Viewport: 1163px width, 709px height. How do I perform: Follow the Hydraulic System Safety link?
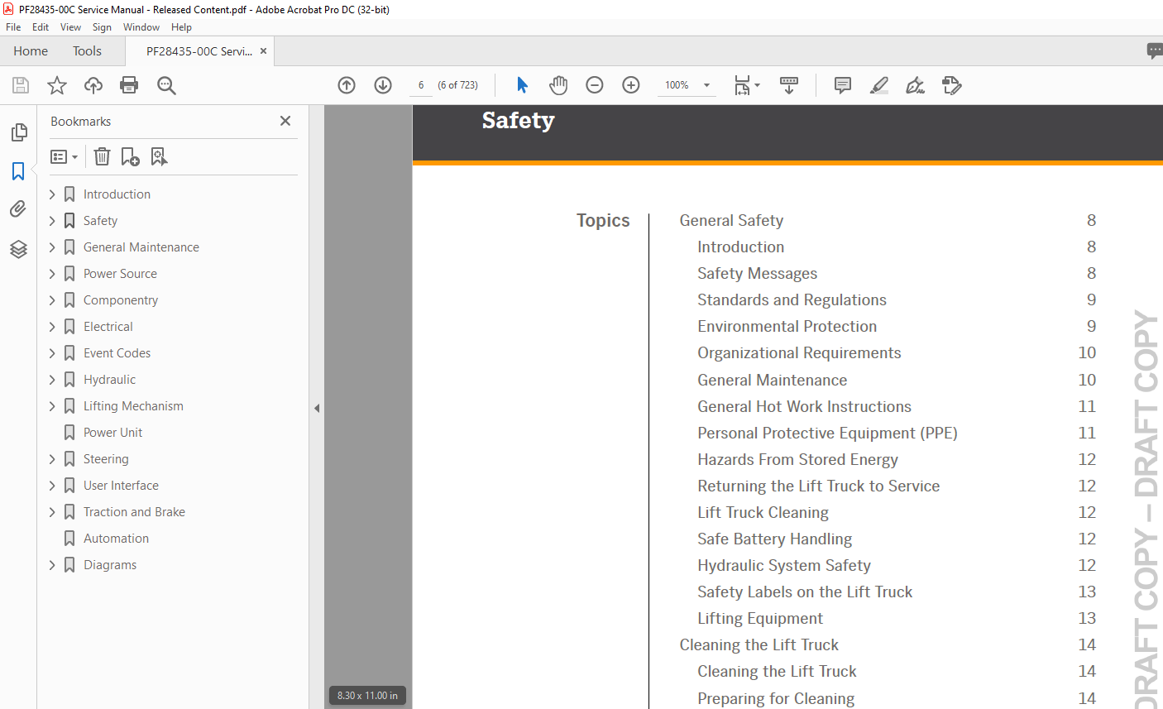tap(784, 566)
